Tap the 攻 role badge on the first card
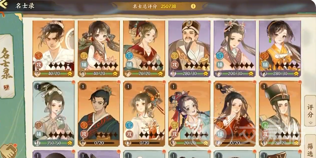Screen dimensions: 316x158 click(x=39, y=65)
